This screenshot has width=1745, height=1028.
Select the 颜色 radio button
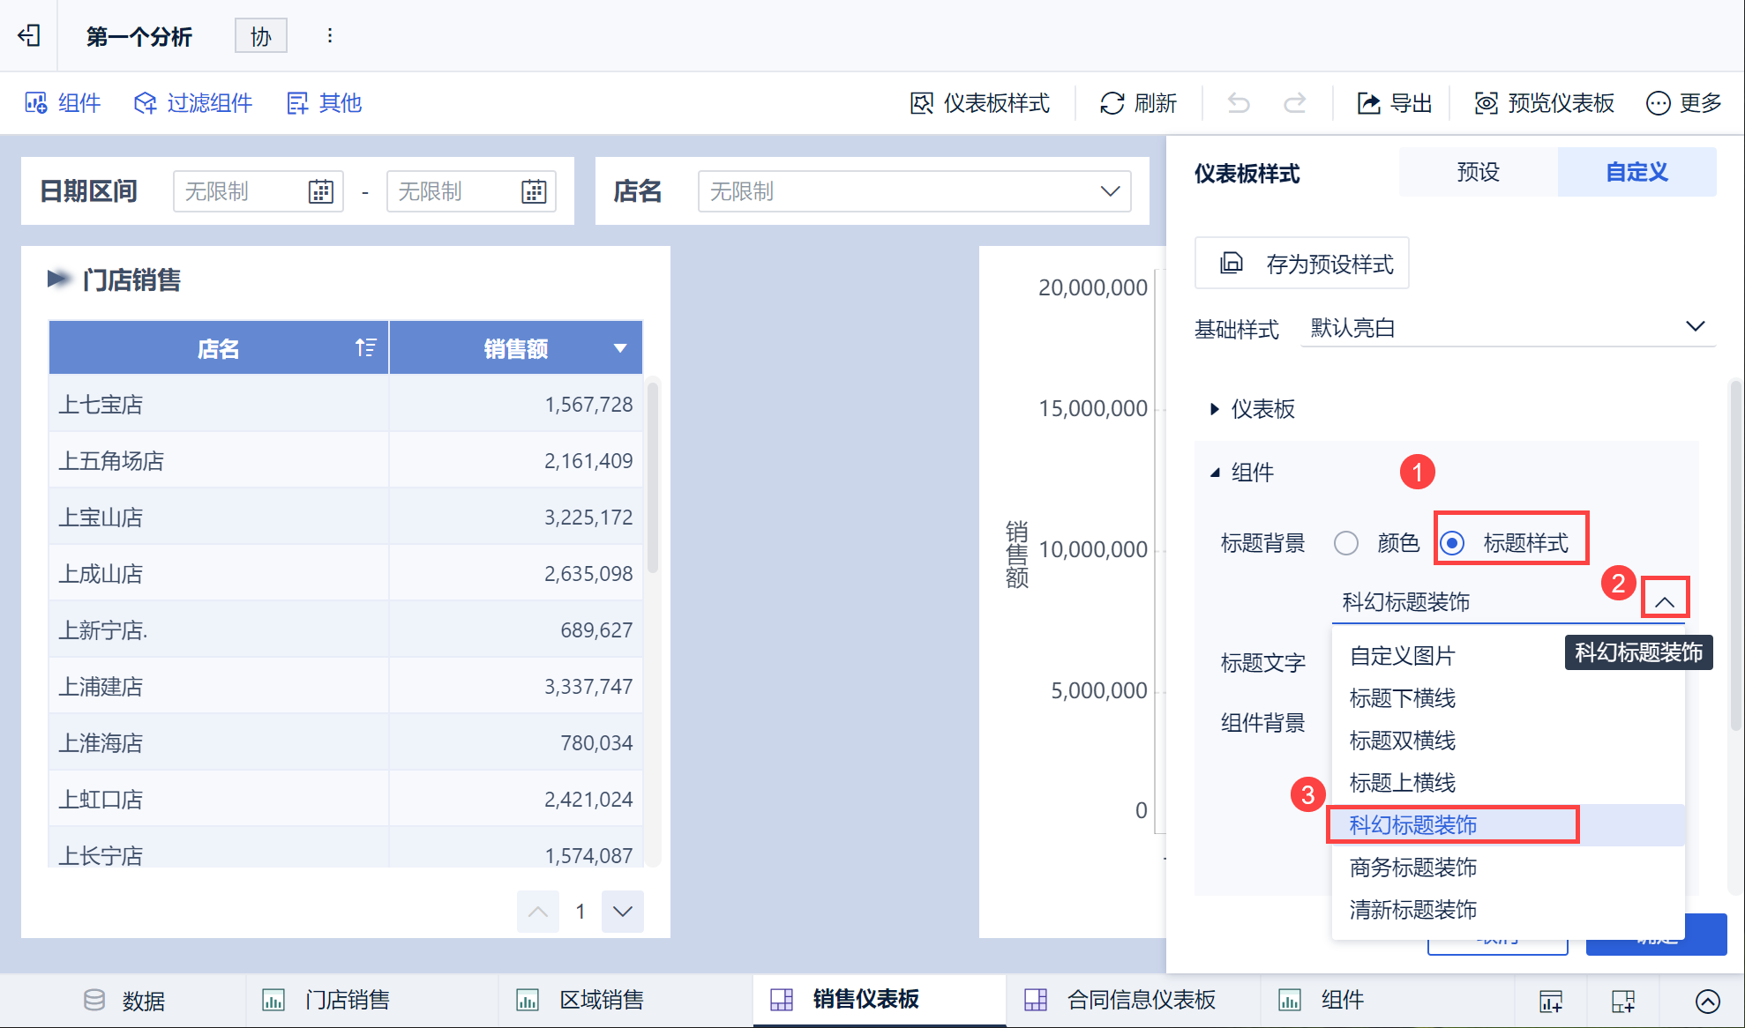1346,543
